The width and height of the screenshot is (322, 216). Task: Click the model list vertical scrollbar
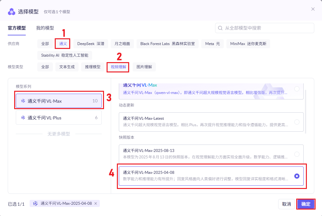[306, 109]
